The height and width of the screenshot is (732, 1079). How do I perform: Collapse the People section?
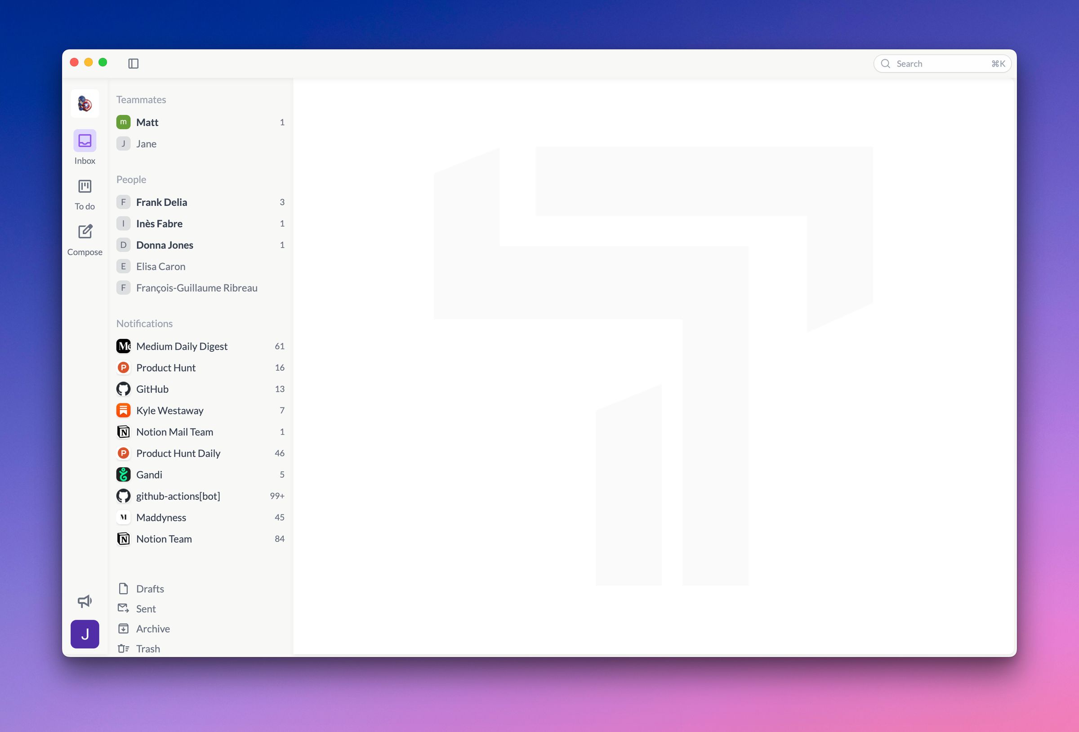(131, 179)
